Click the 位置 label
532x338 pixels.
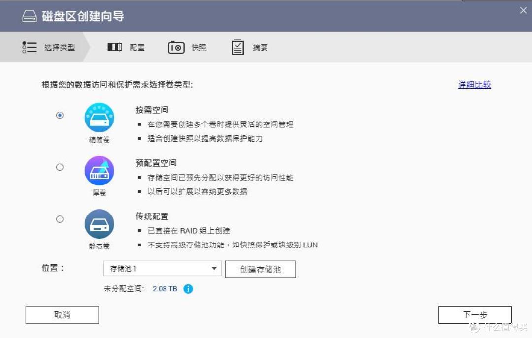tap(53, 268)
